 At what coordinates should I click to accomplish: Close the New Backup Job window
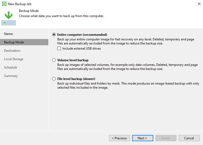point(199,4)
